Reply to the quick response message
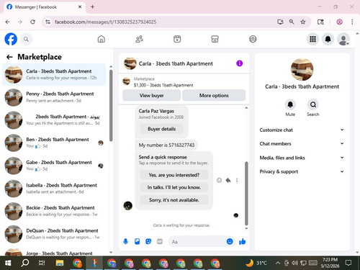Viewport: 360px width, 270px height. [x=228, y=180]
